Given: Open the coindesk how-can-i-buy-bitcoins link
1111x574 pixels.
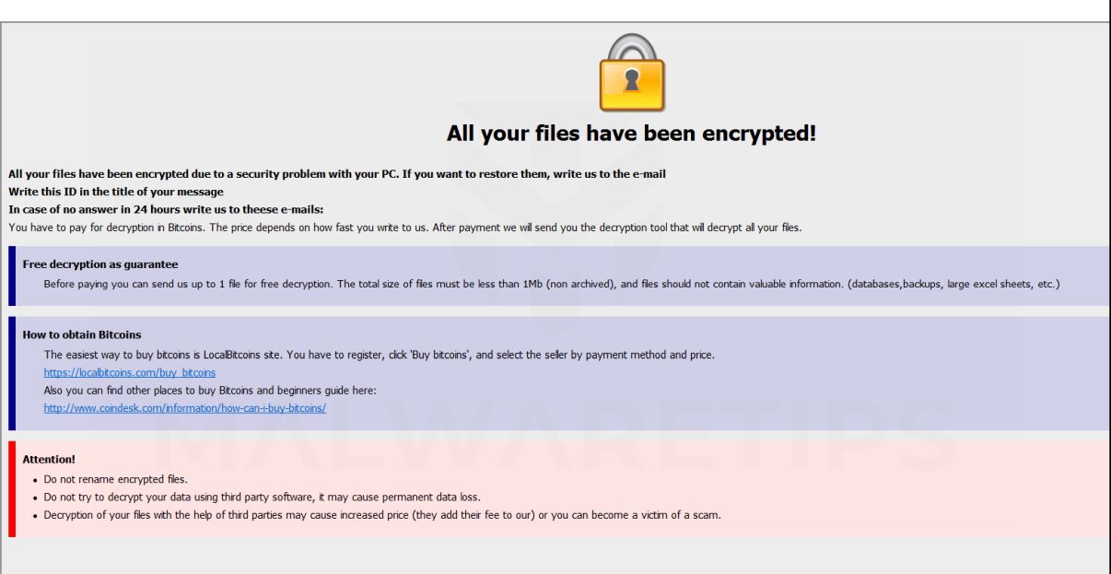Looking at the screenshot, I should click(x=184, y=408).
